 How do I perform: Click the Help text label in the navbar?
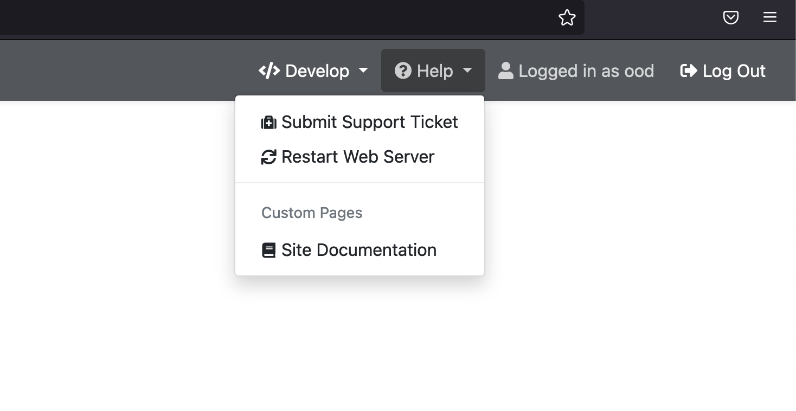(435, 71)
